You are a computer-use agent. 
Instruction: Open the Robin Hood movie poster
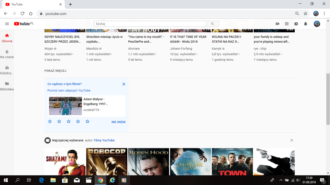click(x=148, y=162)
